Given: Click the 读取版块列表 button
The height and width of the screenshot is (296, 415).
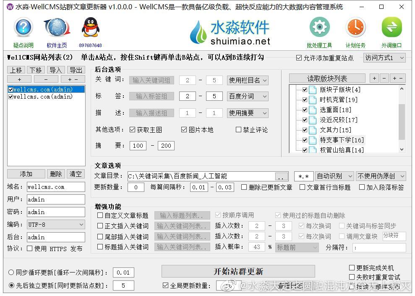Looking at the screenshot, I should coord(327,79).
